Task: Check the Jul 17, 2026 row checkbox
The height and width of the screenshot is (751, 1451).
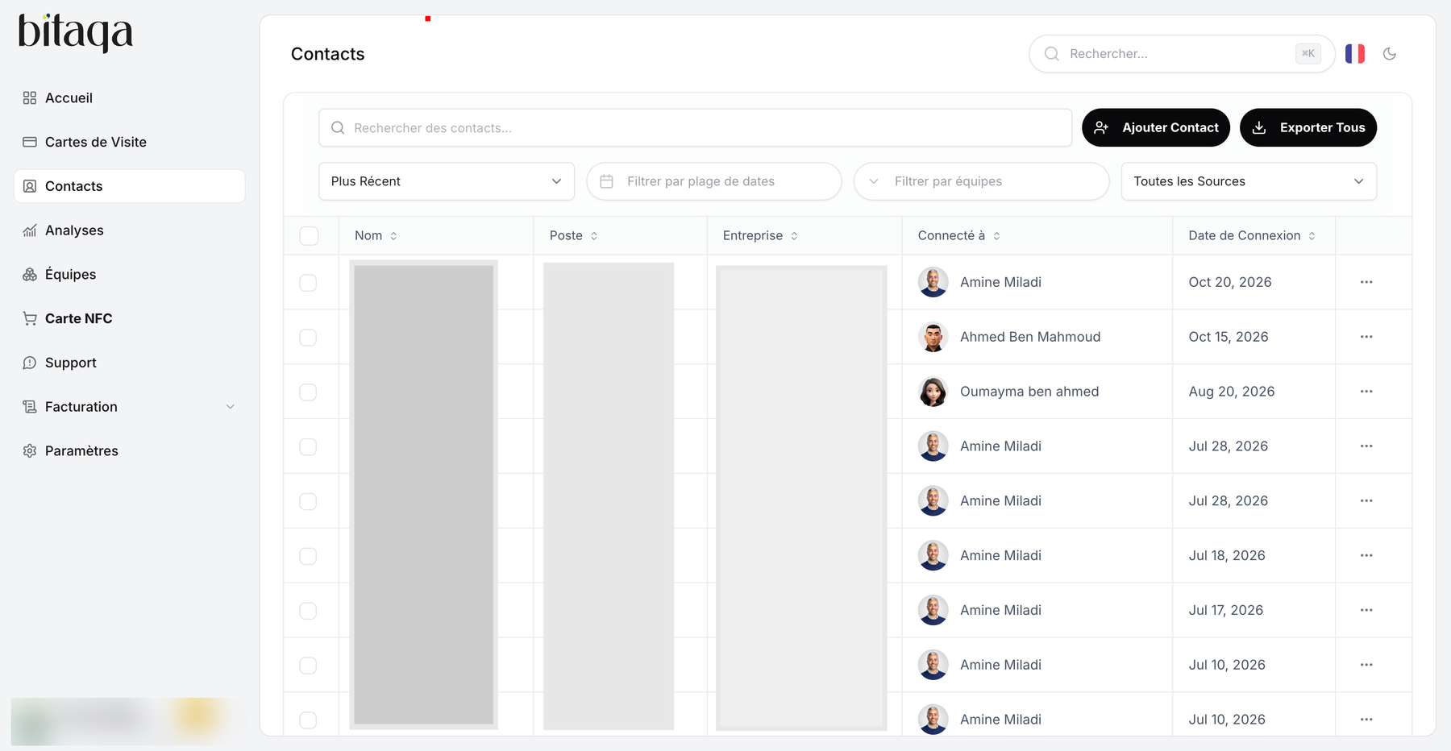Action: coord(308,611)
